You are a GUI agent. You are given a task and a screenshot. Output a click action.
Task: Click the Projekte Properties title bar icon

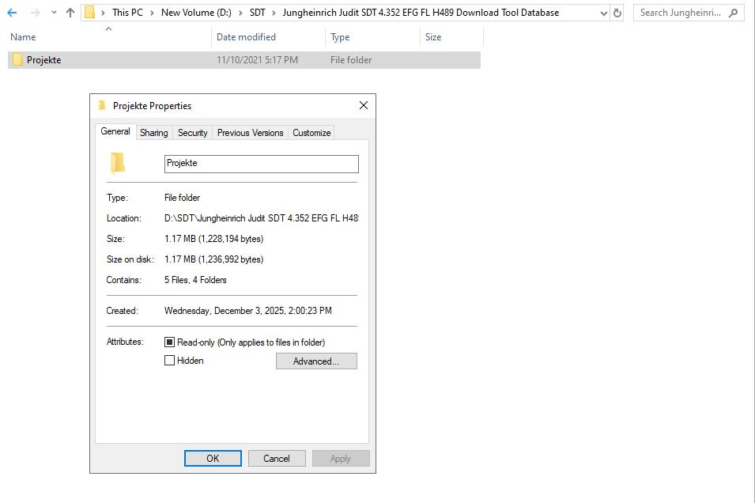pos(100,105)
